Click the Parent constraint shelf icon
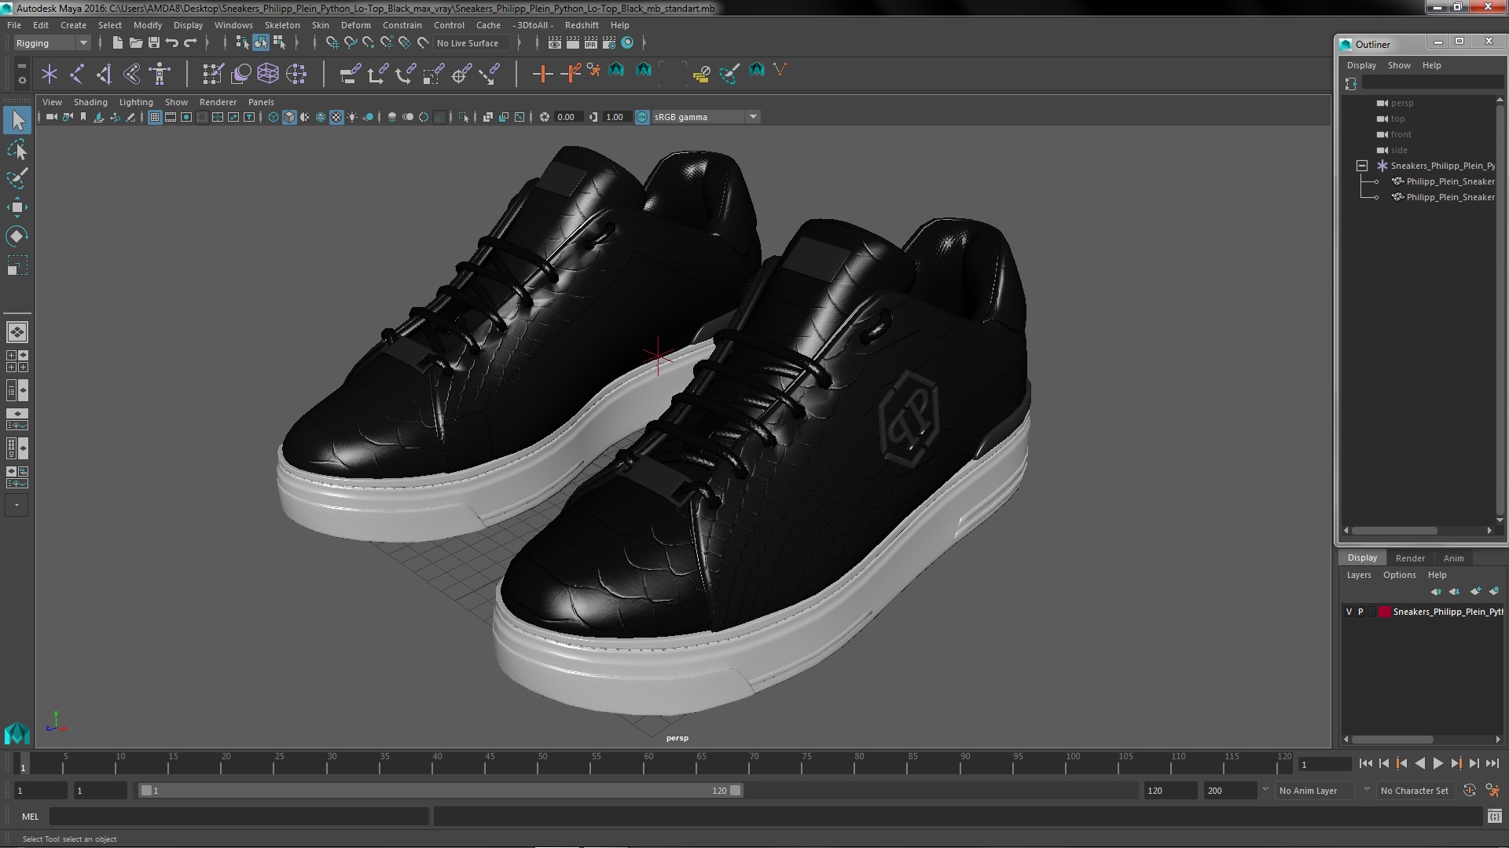The width and height of the screenshot is (1509, 848). pyautogui.click(x=350, y=74)
